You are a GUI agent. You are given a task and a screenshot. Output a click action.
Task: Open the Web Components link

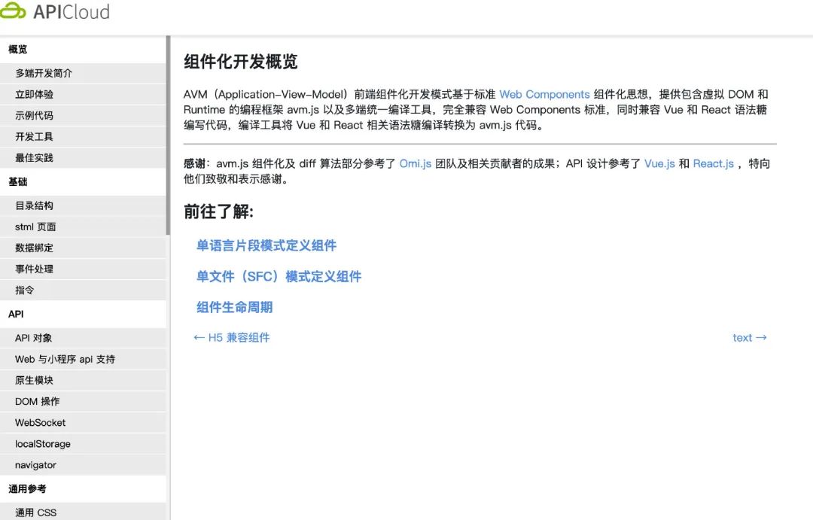[x=544, y=94]
